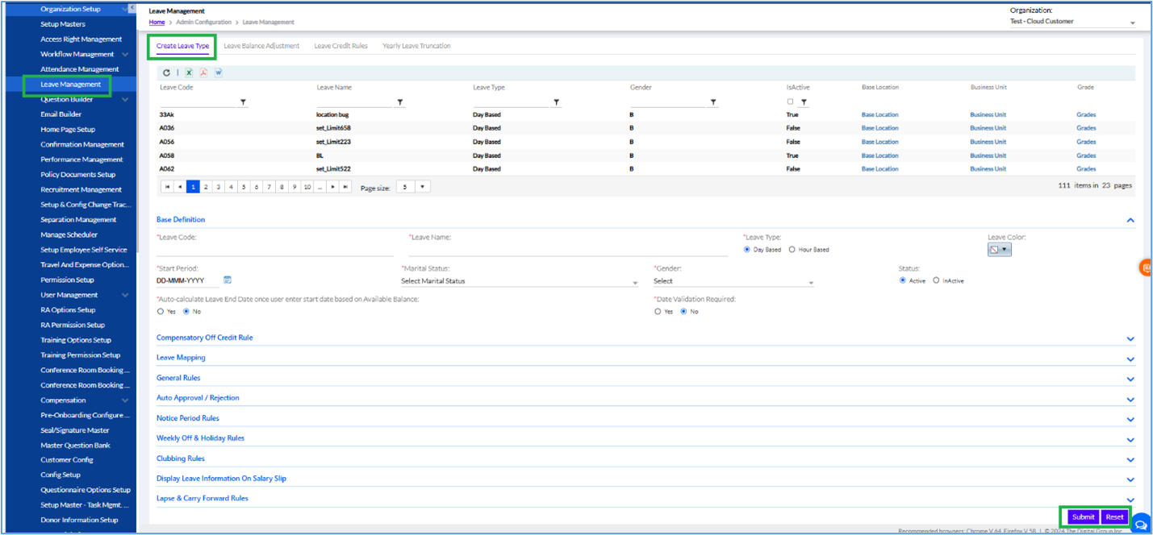Open Attendance Management in sidebar
Screen dimensions: 1153x535
[79, 69]
